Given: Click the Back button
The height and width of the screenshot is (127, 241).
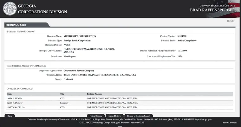Looking at the screenshot, I should (x=10, y=116).
